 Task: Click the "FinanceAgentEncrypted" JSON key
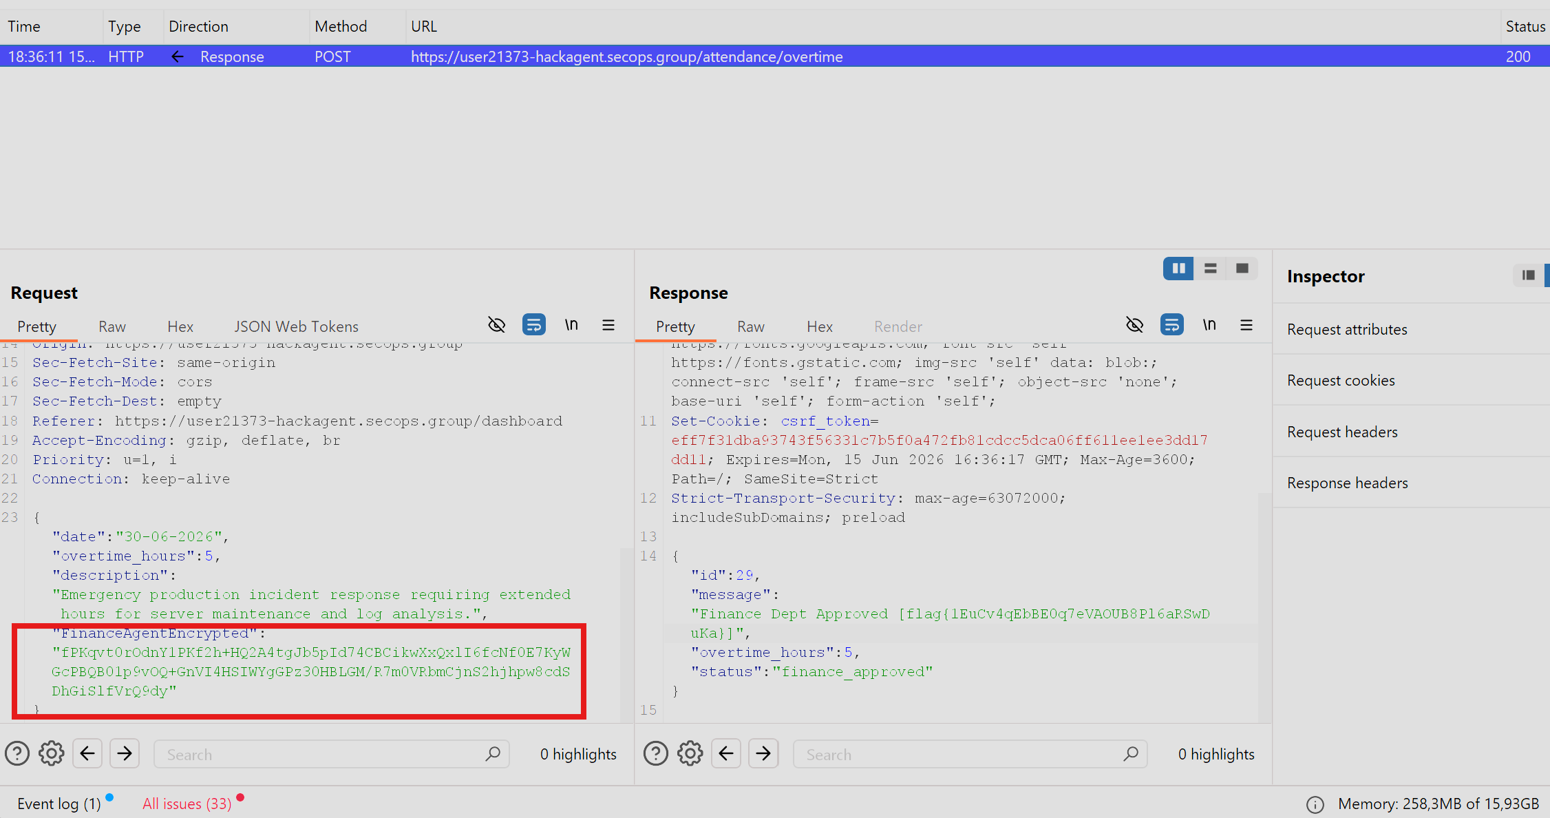pyautogui.click(x=155, y=633)
